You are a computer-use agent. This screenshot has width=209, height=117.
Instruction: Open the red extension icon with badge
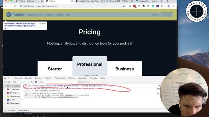point(134,6)
